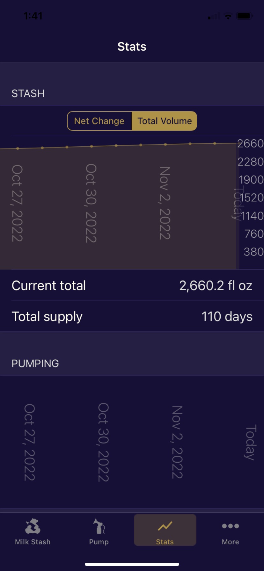
Task: Tap the home indicator bar
Action: point(132,564)
